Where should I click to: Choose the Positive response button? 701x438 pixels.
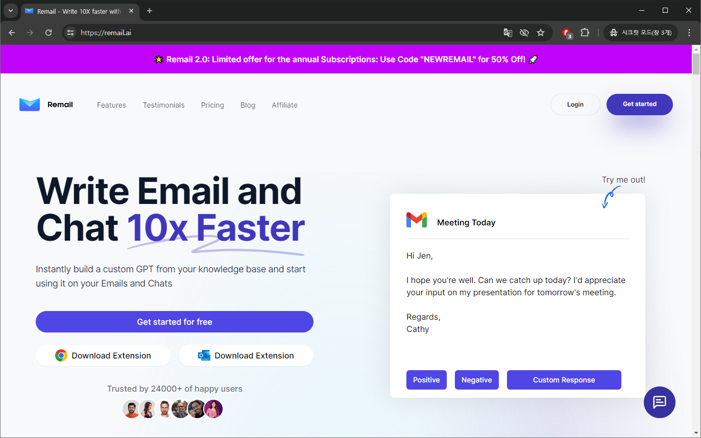pos(426,380)
